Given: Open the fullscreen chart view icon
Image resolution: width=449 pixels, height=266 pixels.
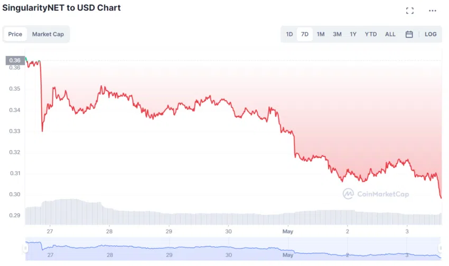Looking at the screenshot, I should 410,11.
